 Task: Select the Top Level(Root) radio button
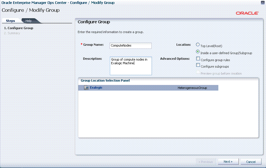198,45
